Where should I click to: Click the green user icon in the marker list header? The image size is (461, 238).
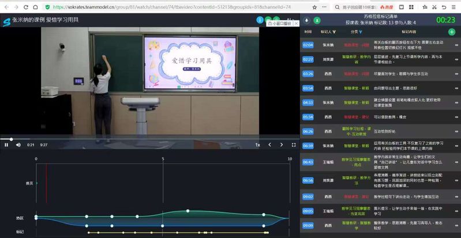click(317, 20)
